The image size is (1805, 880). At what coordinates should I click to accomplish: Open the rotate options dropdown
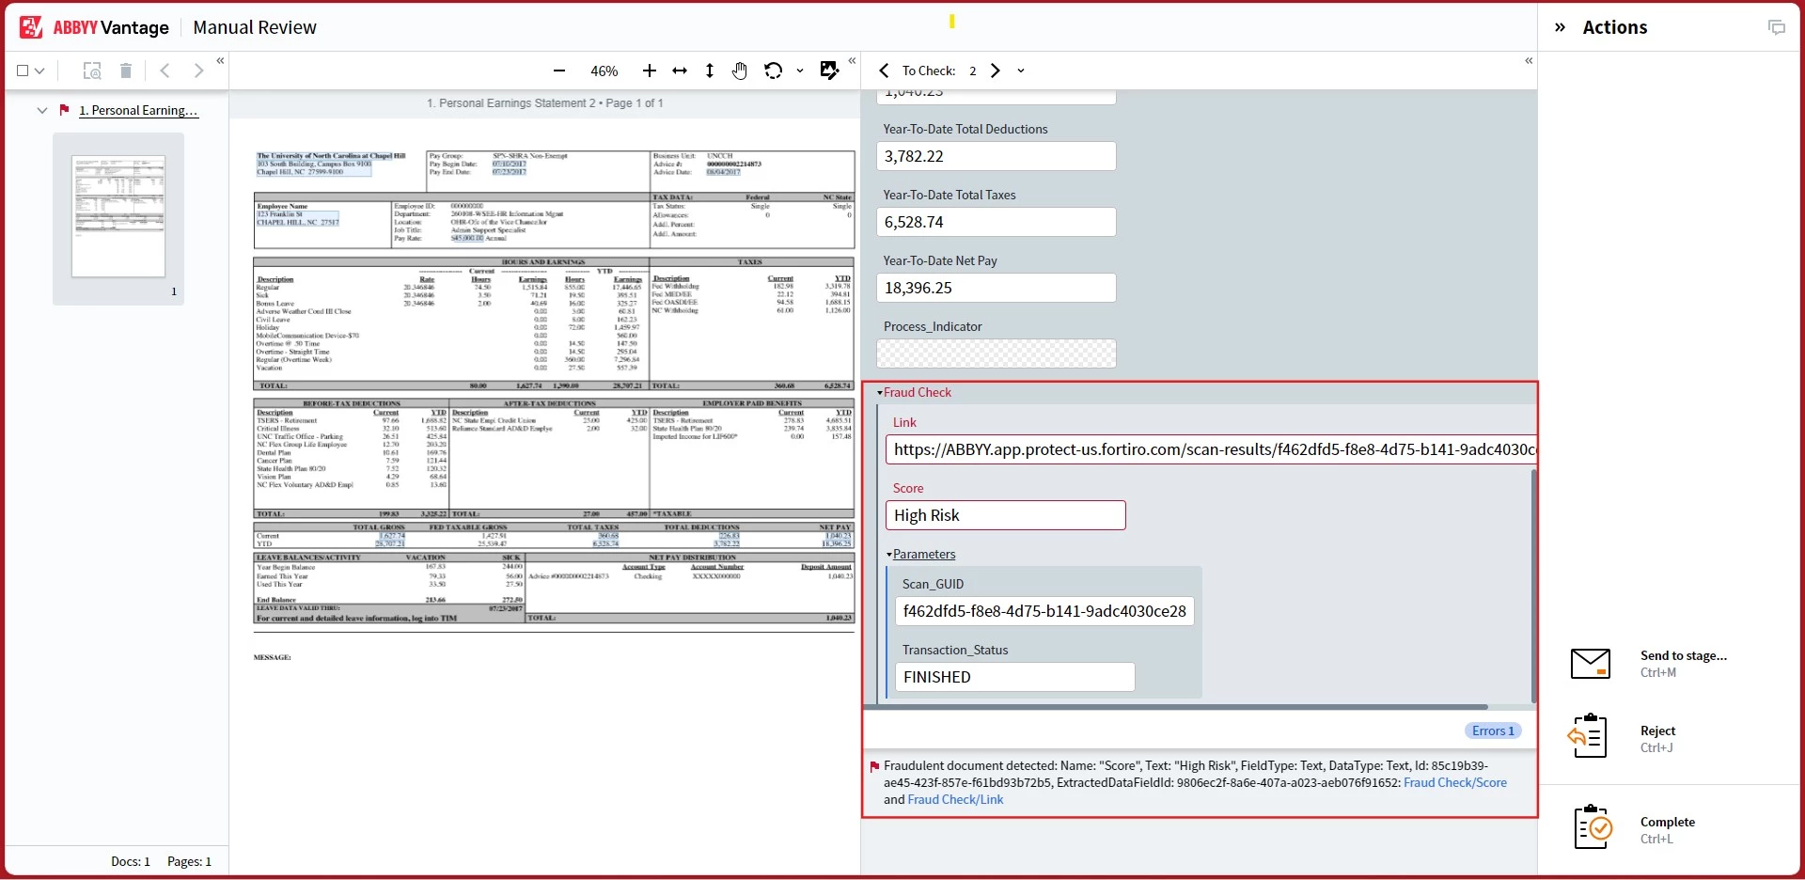click(x=800, y=71)
